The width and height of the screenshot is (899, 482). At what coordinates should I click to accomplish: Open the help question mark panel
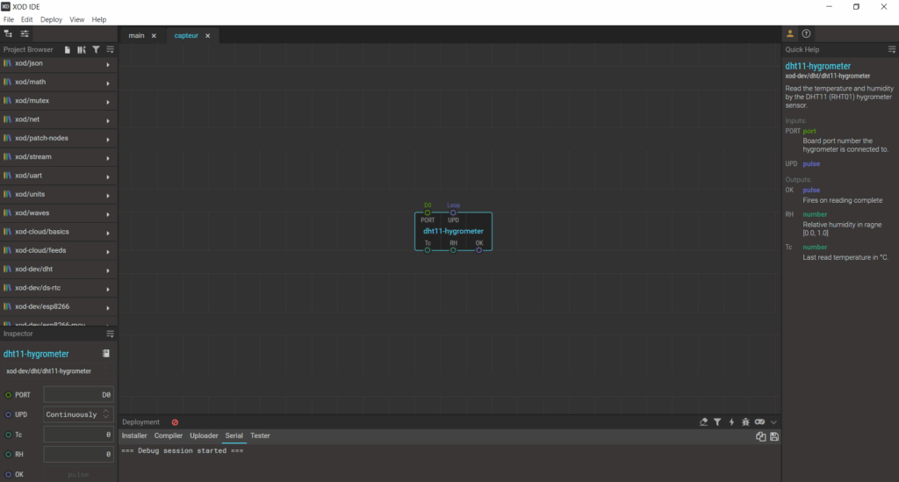806,34
